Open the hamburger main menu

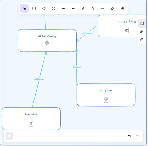9,136
